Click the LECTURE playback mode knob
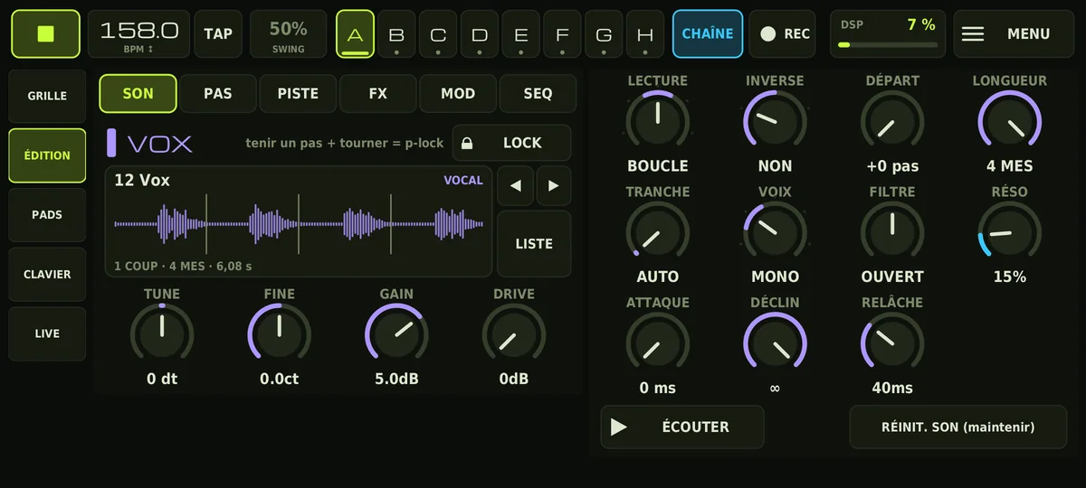The image size is (1086, 488). point(658,121)
